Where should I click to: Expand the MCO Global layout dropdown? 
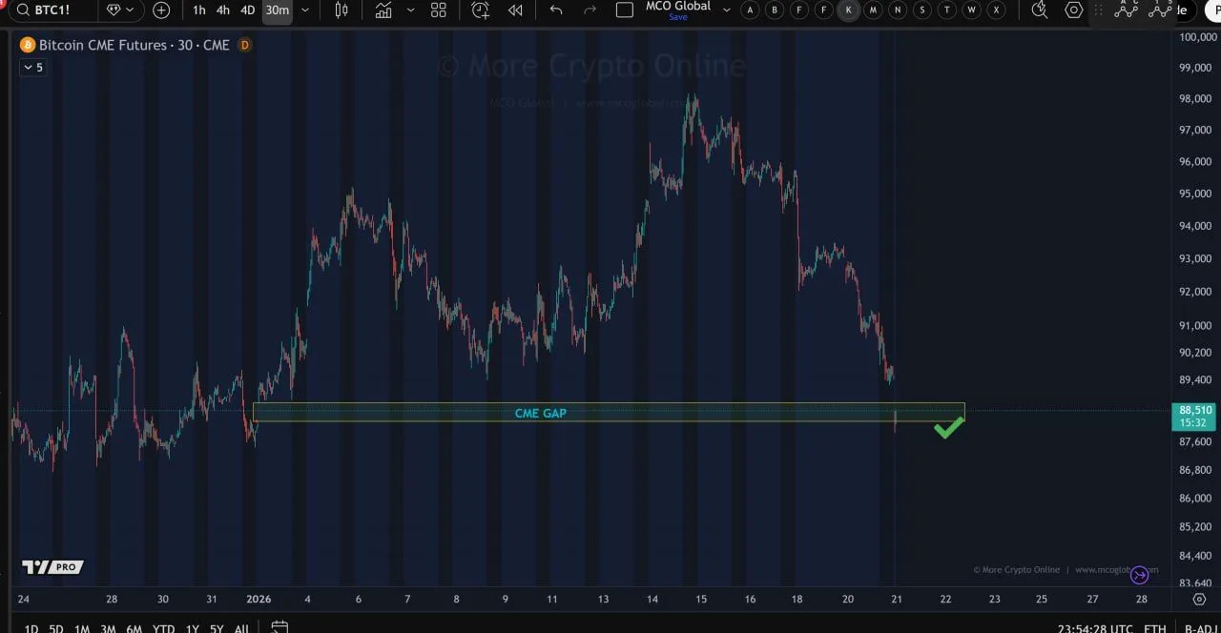pyautogui.click(x=727, y=10)
